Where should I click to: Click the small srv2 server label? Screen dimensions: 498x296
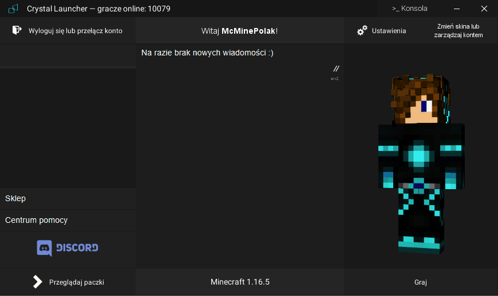tap(334, 78)
